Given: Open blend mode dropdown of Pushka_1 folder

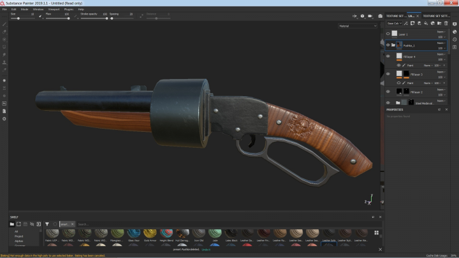Looking at the screenshot, I should (x=441, y=43).
